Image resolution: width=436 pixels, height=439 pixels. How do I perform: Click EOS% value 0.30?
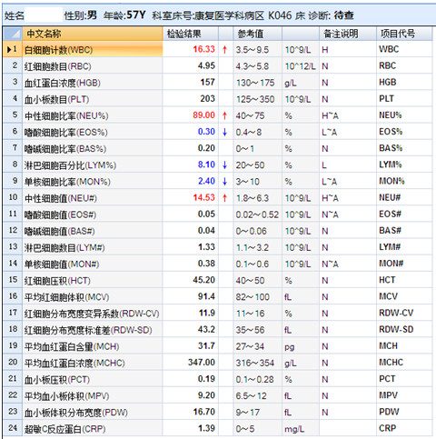coord(206,132)
